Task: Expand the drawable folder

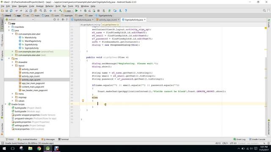Action: pos(12,62)
